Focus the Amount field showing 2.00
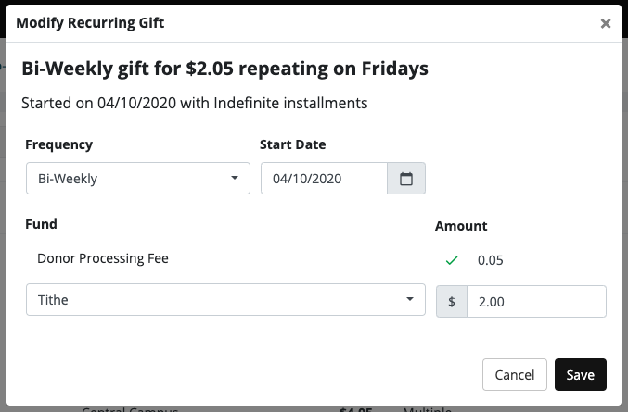 pyautogui.click(x=536, y=301)
